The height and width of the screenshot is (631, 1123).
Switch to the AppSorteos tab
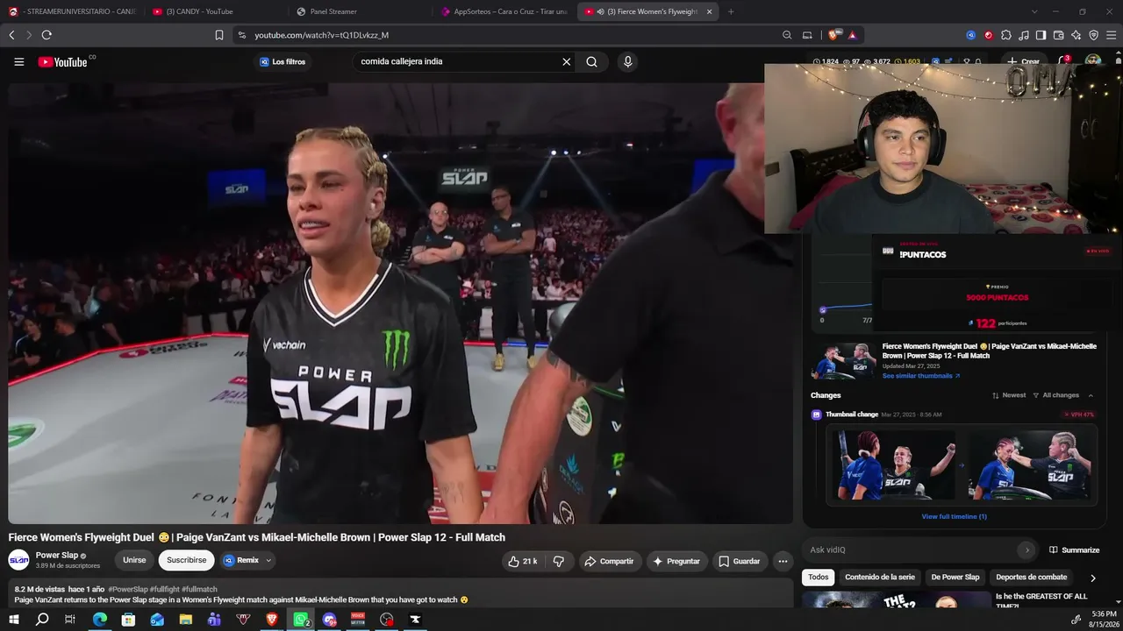coord(504,11)
